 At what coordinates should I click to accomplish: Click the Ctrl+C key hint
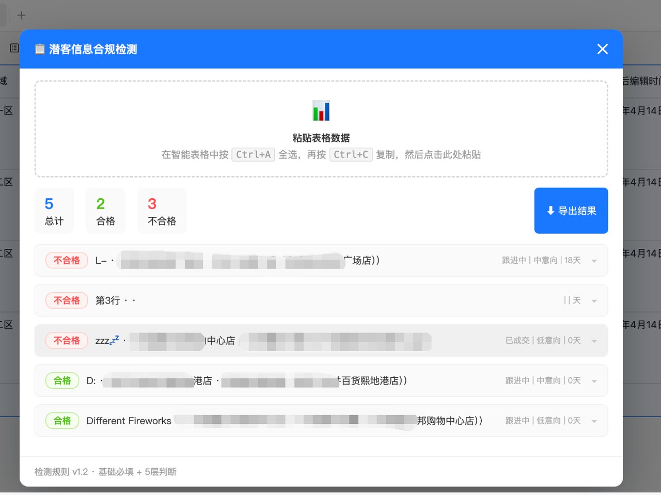(351, 154)
